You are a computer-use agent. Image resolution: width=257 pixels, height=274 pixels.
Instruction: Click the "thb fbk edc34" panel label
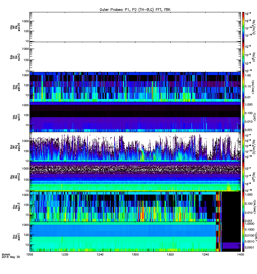pos(16,87)
